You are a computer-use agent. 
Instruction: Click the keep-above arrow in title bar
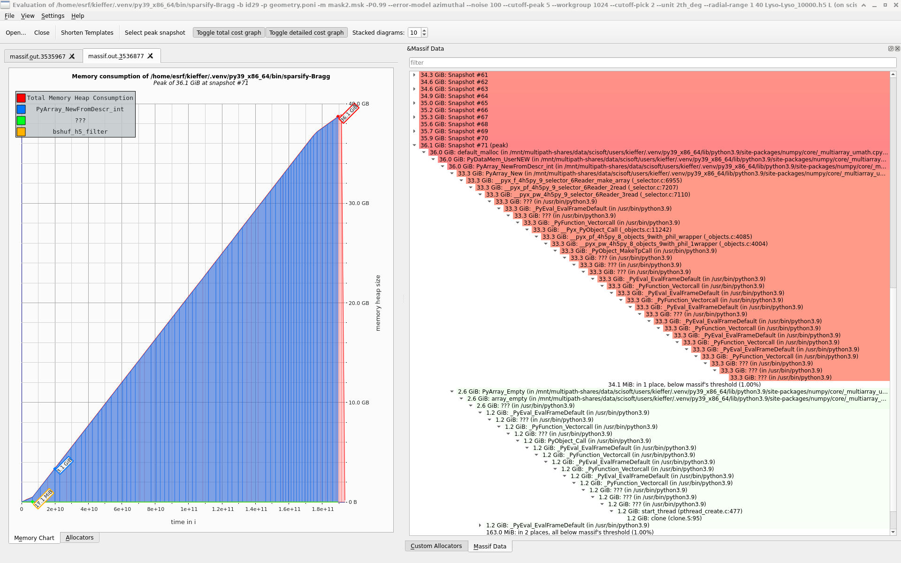tap(863, 5)
